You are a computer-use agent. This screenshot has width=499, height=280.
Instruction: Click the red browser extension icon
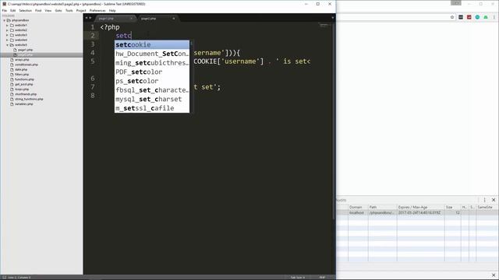click(469, 17)
